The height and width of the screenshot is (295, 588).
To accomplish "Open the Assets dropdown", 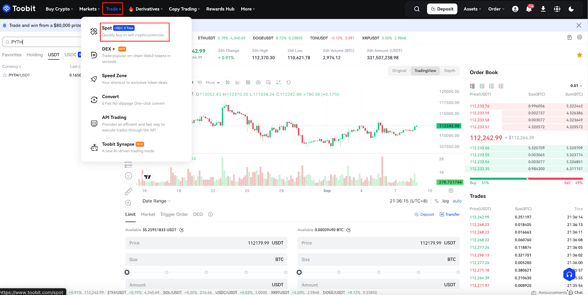I will click(x=472, y=9).
